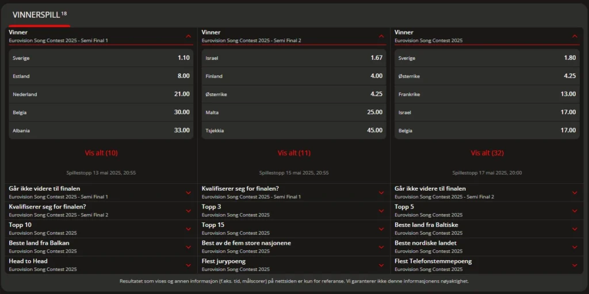Select Østerrike at 4.25 in Semi Final 2
Viewport: 589px width, 294px height.
click(x=294, y=94)
